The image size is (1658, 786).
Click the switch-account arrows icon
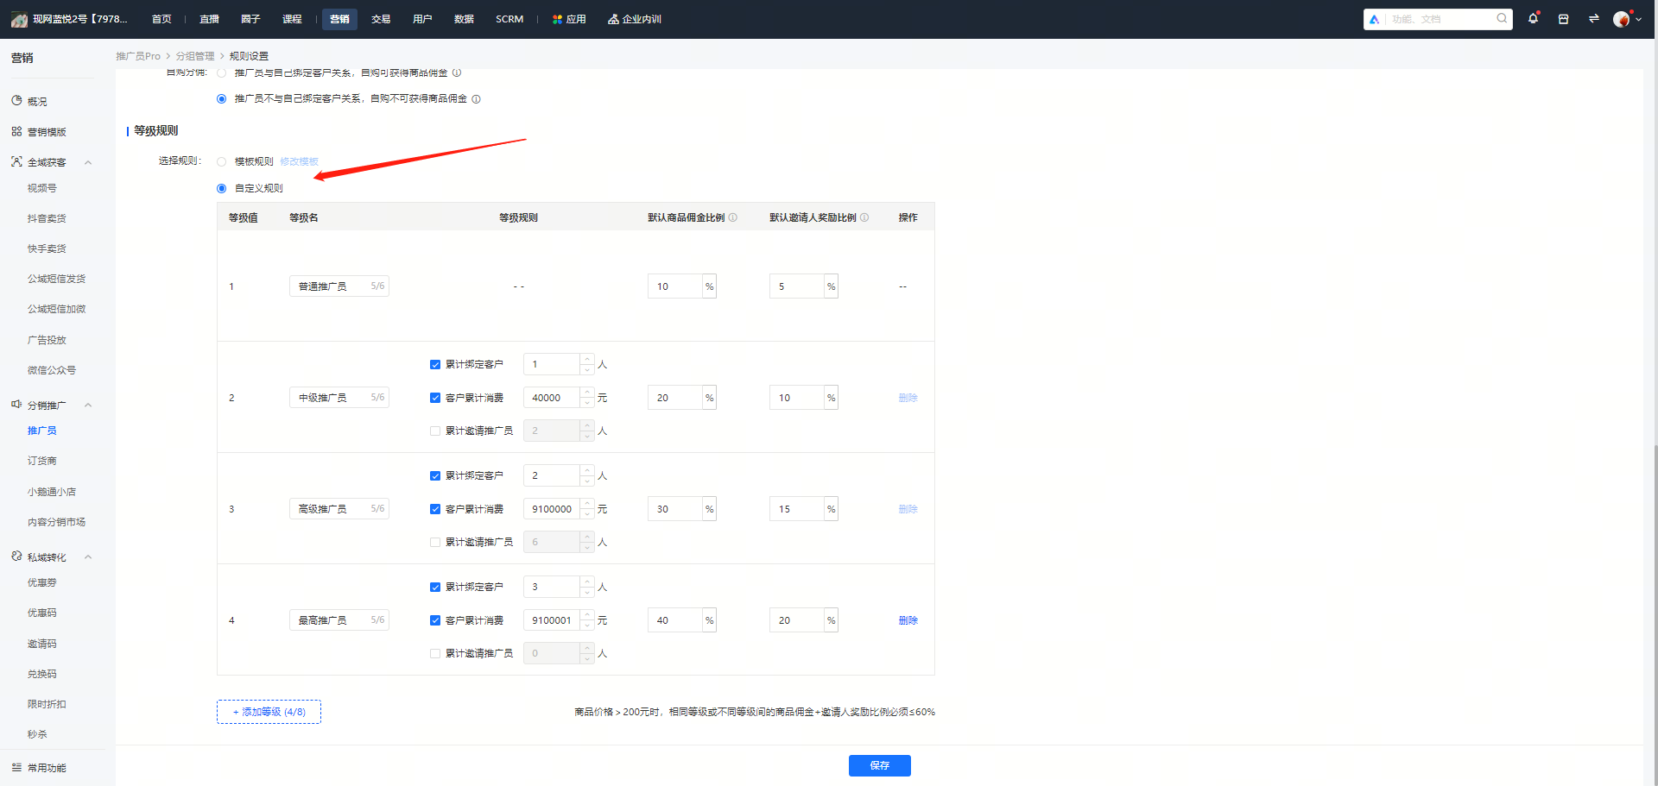[1593, 19]
